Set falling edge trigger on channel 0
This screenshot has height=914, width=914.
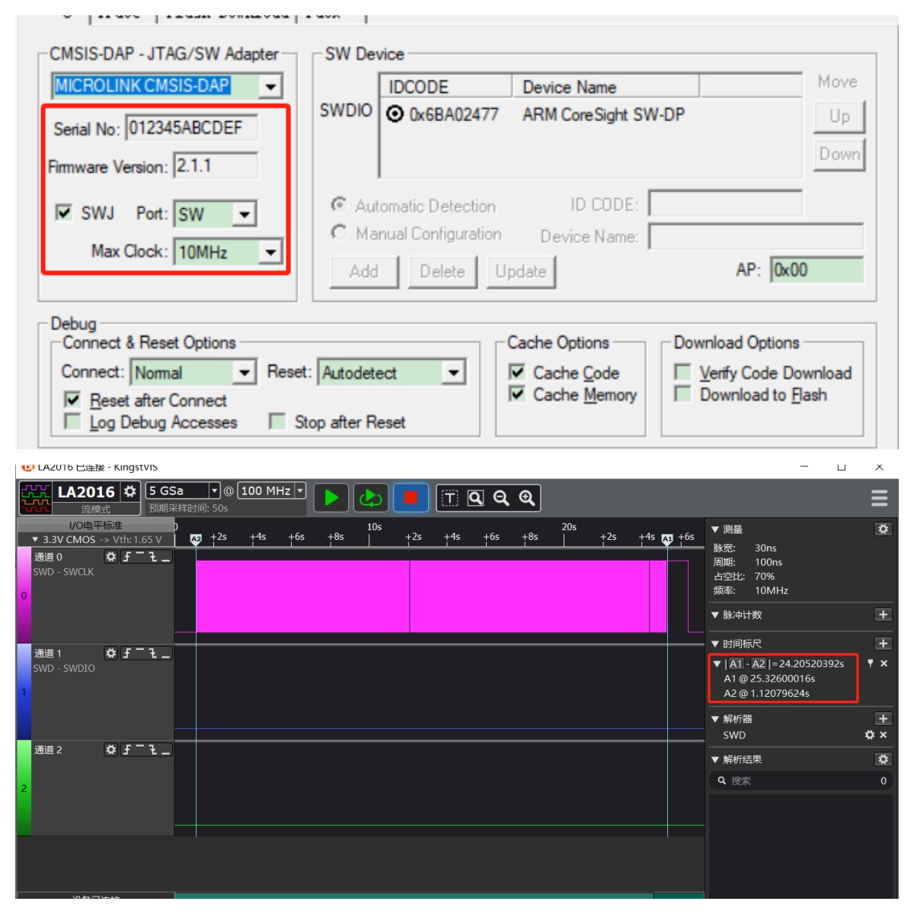pyautogui.click(x=153, y=557)
